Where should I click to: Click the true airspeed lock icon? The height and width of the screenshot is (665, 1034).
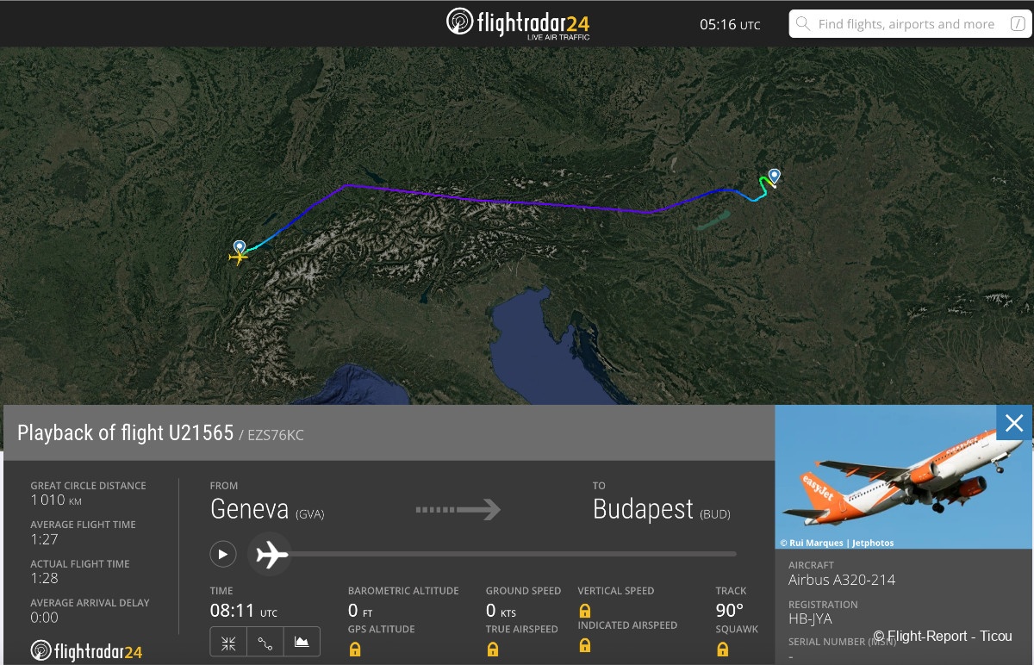(x=493, y=649)
